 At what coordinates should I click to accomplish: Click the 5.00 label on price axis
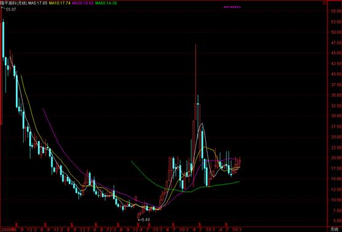pyautogui.click(x=337, y=220)
